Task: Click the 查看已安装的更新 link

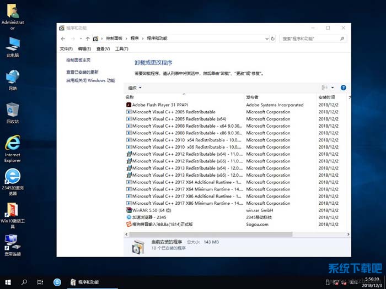Action: [x=82, y=72]
